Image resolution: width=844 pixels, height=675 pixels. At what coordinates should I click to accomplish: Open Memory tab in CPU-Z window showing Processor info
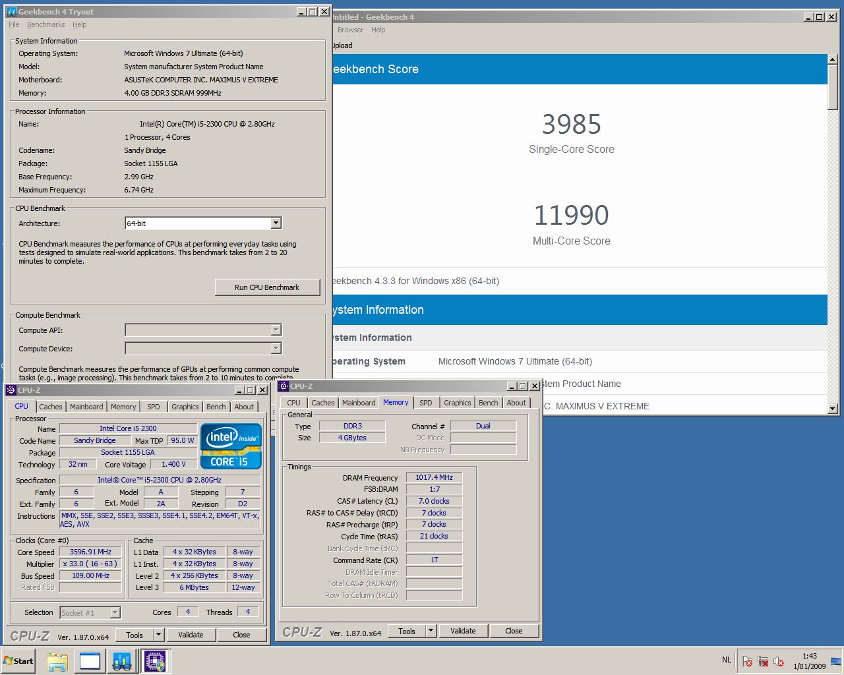(123, 407)
